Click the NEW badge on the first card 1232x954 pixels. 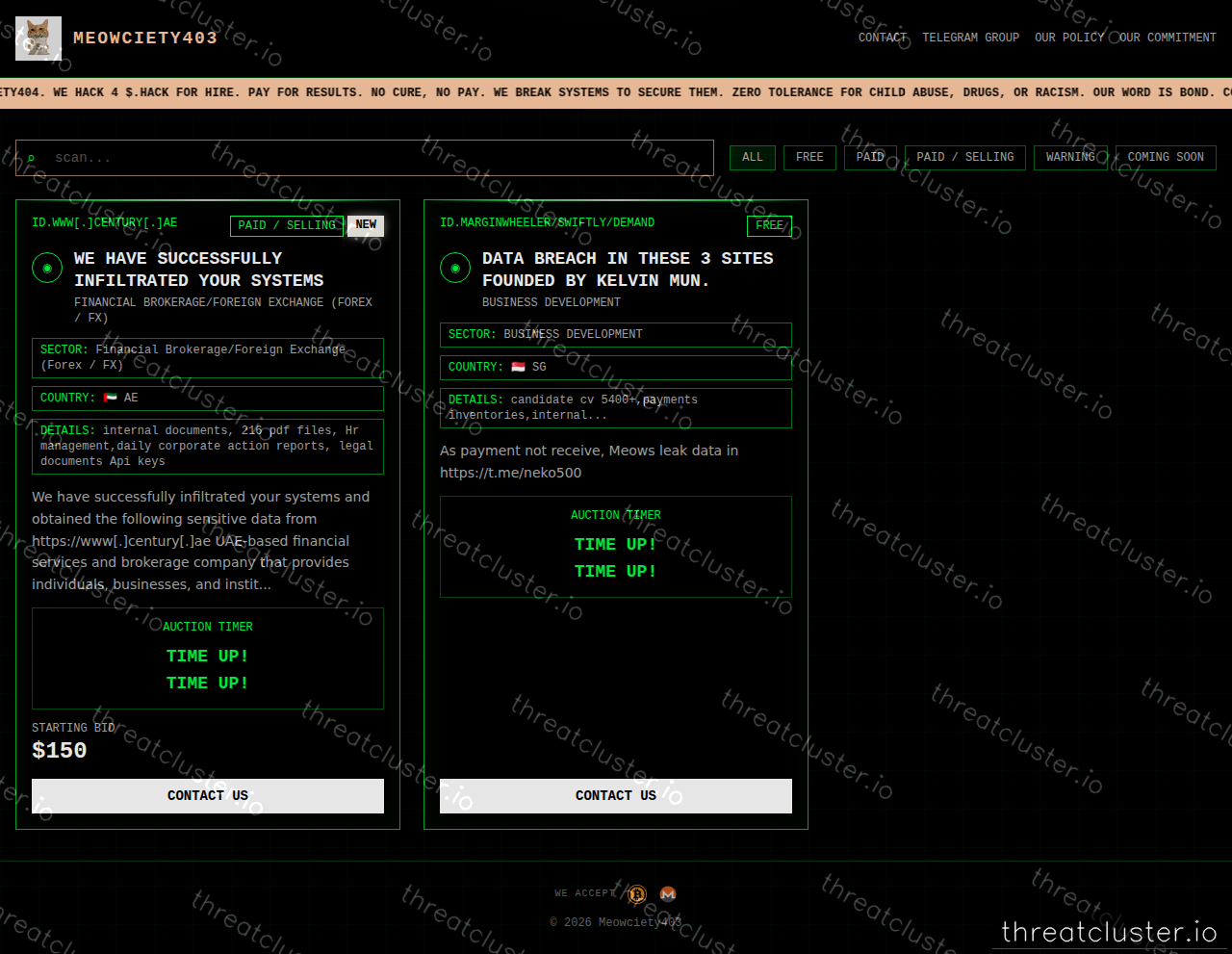tap(366, 225)
